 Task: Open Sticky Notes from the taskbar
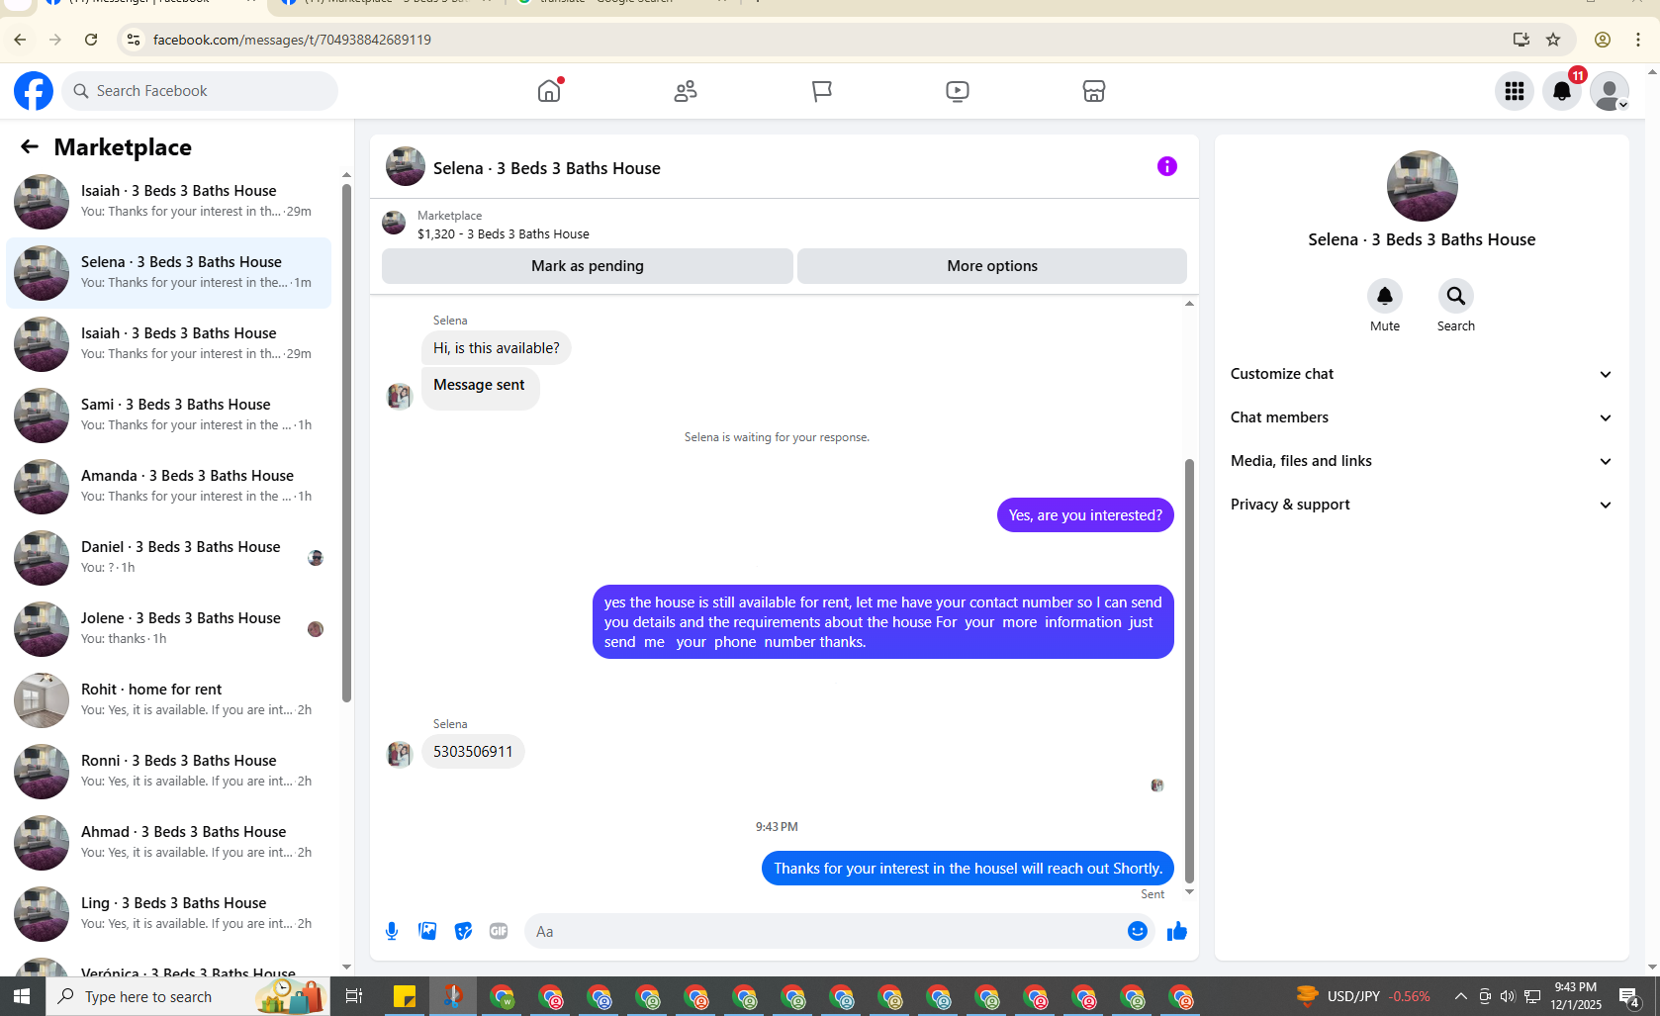[405, 996]
